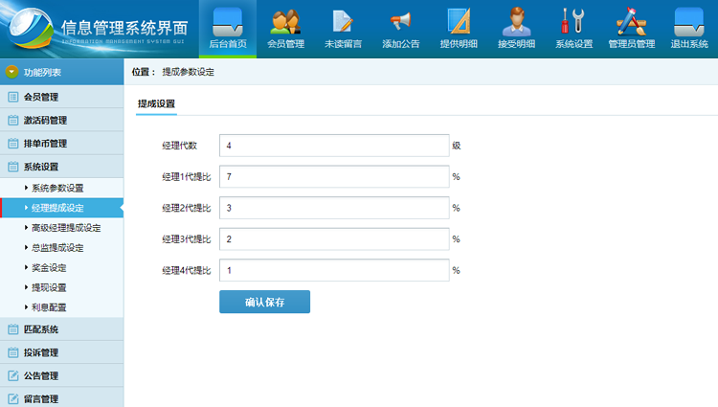Focus the 经理3代提比 input field

coord(334,239)
